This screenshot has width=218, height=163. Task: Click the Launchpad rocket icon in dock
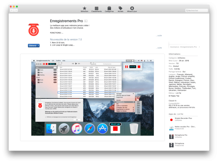(x=64, y=129)
